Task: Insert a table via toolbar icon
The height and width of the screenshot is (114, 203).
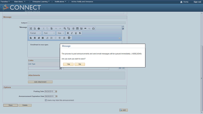Action: [77, 28]
